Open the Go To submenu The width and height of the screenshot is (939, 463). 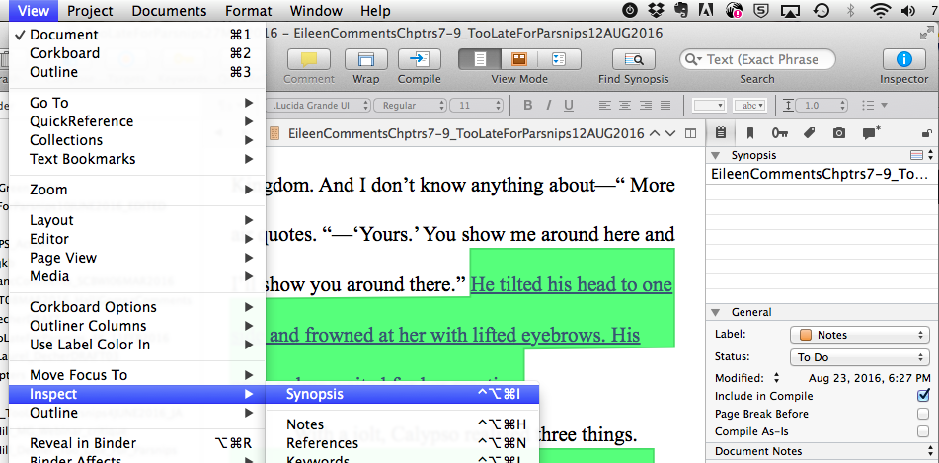point(137,103)
